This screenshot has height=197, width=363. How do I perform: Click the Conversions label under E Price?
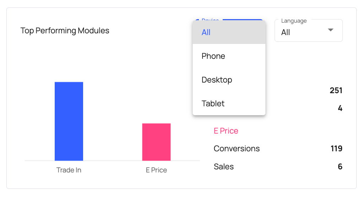237,148
